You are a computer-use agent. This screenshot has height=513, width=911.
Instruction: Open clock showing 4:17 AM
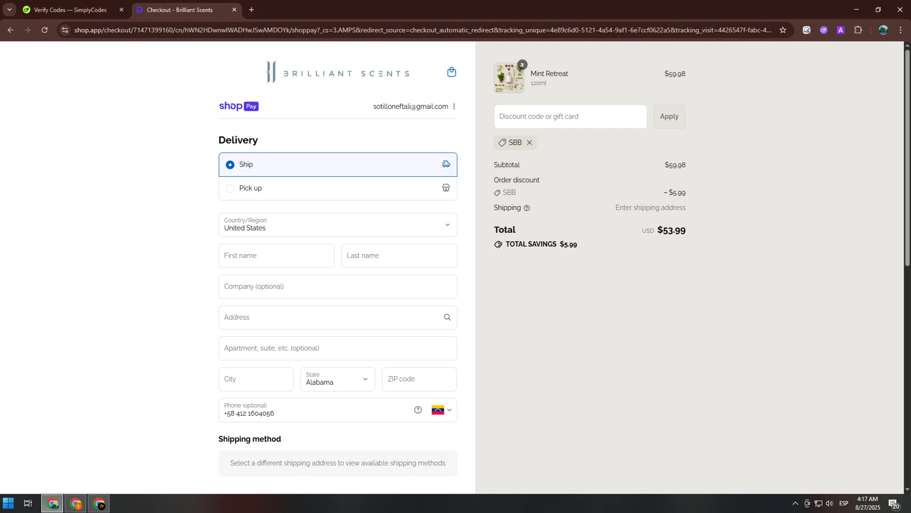pos(868,503)
